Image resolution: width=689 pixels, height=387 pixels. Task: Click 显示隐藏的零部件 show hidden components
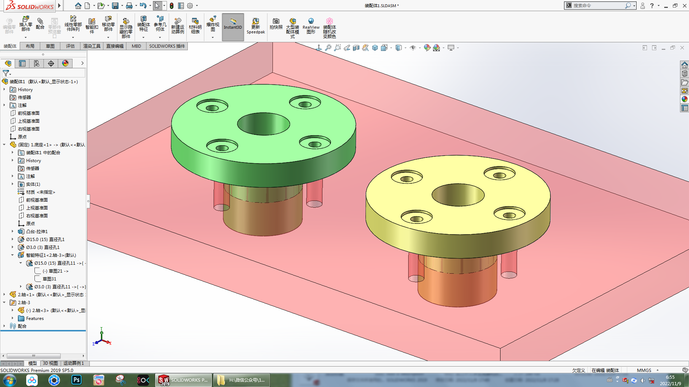(126, 28)
